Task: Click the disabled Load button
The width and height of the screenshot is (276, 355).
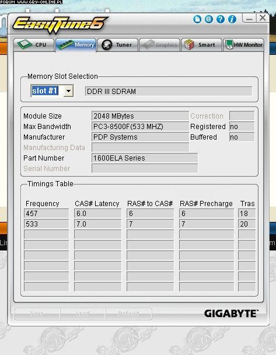Action: click(83, 314)
